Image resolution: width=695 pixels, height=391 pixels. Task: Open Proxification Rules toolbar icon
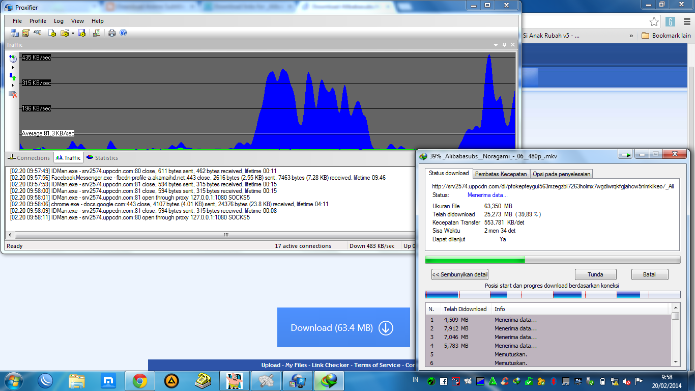click(x=25, y=33)
